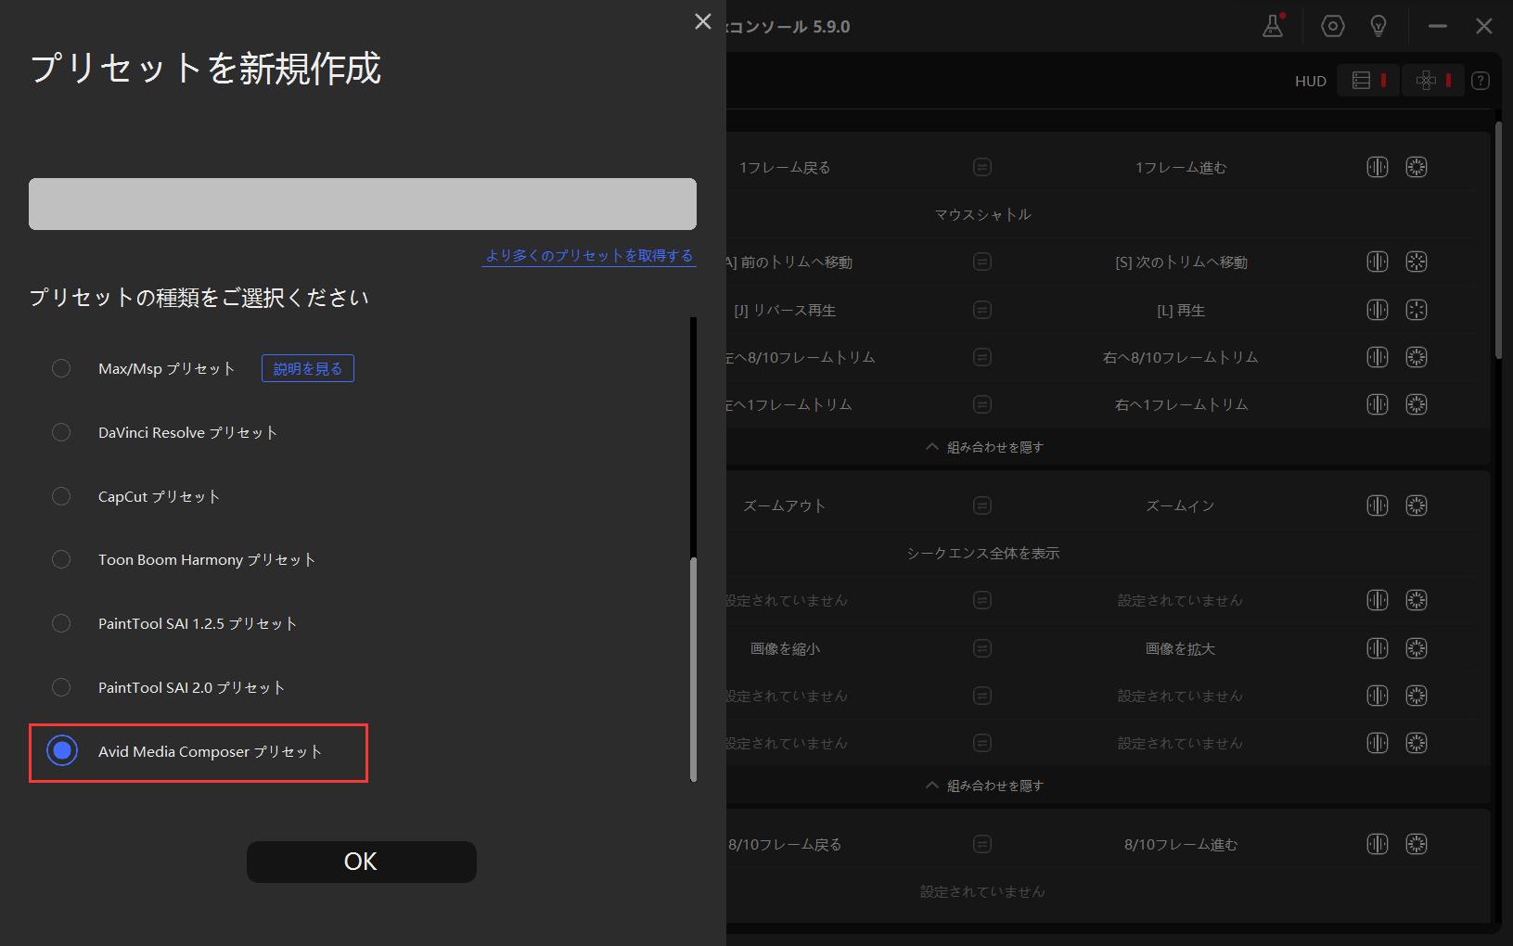1513x946 pixels.
Task: Click the center link icon in 1フレーム戻る row
Action: (x=982, y=167)
